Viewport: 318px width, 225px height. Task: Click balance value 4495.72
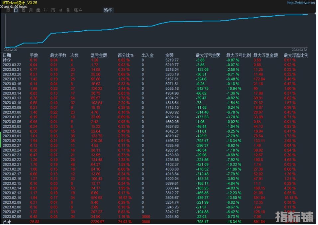pyautogui.click(x=172, y=141)
